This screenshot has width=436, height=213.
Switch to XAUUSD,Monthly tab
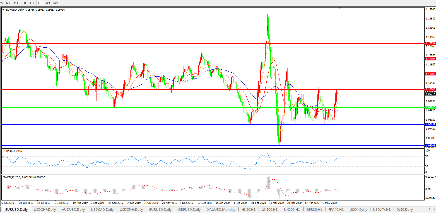point(221,209)
